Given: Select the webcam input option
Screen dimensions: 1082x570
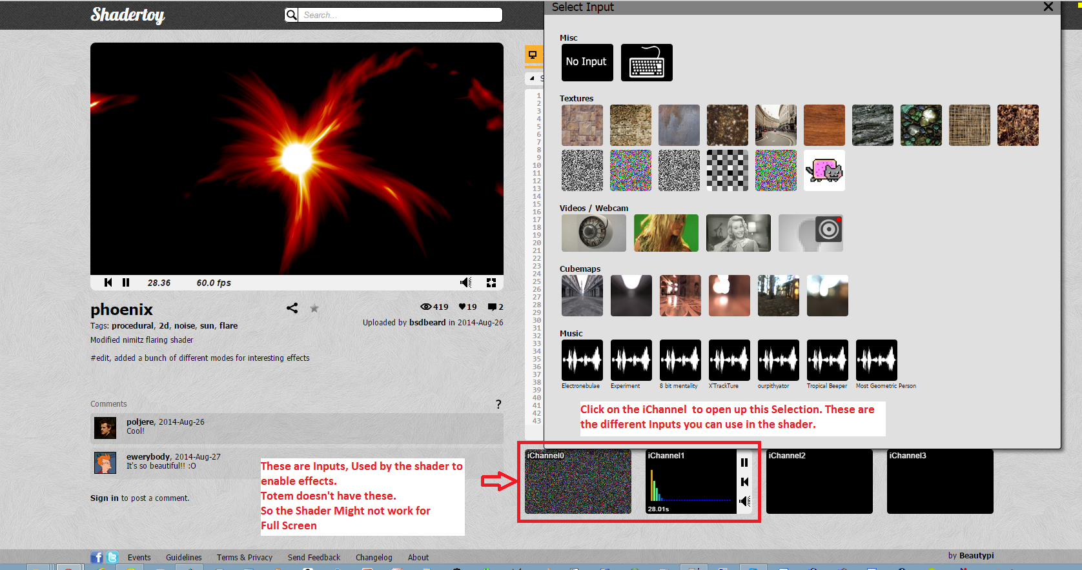Looking at the screenshot, I should pos(810,233).
